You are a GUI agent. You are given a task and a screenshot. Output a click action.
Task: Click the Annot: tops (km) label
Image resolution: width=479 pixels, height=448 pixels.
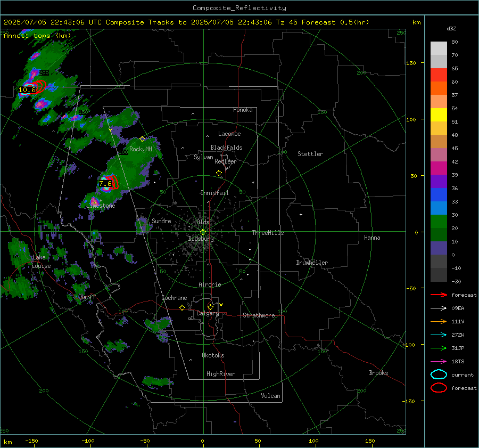(x=37, y=36)
